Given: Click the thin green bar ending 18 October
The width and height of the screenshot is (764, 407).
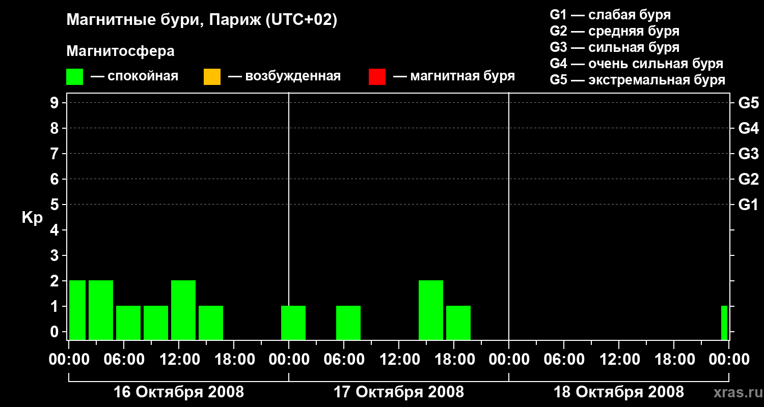Looking at the screenshot, I should tap(724, 323).
